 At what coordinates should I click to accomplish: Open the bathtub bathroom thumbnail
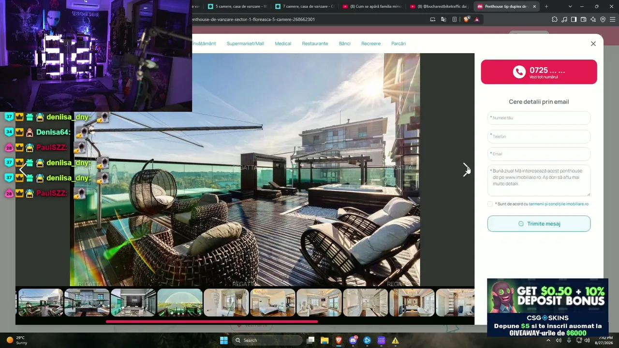[412, 303]
